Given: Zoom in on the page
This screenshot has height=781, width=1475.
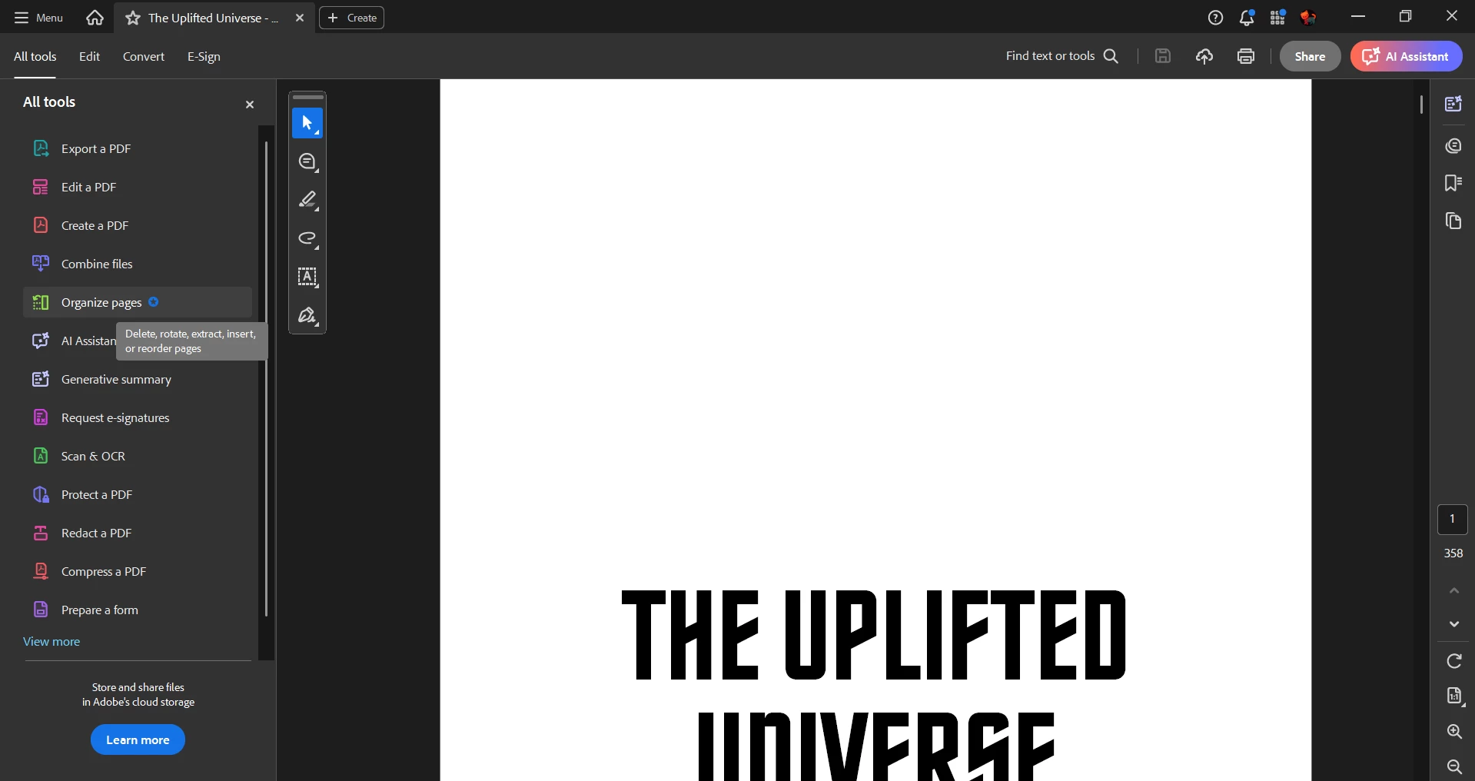Looking at the screenshot, I should pos(1454,731).
